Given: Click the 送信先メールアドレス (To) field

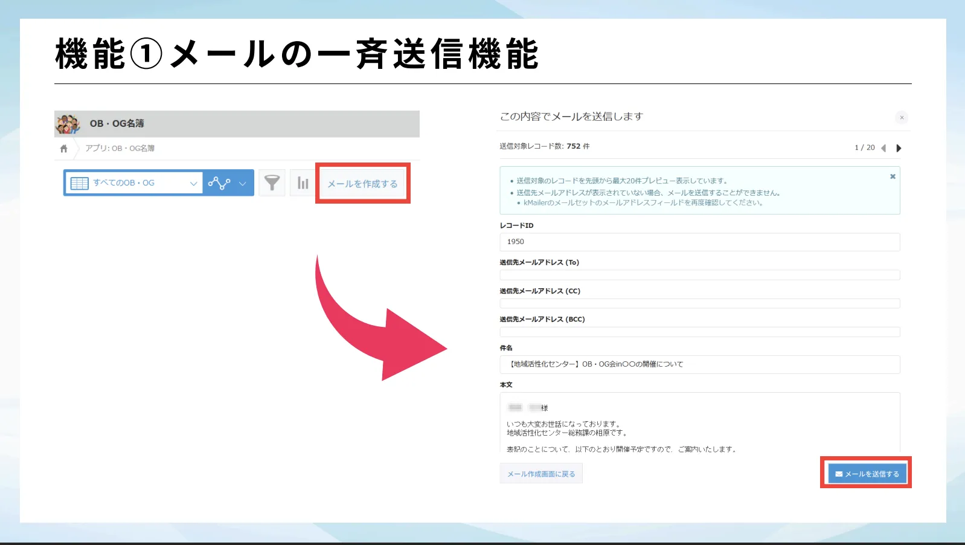Looking at the screenshot, I should (699, 275).
